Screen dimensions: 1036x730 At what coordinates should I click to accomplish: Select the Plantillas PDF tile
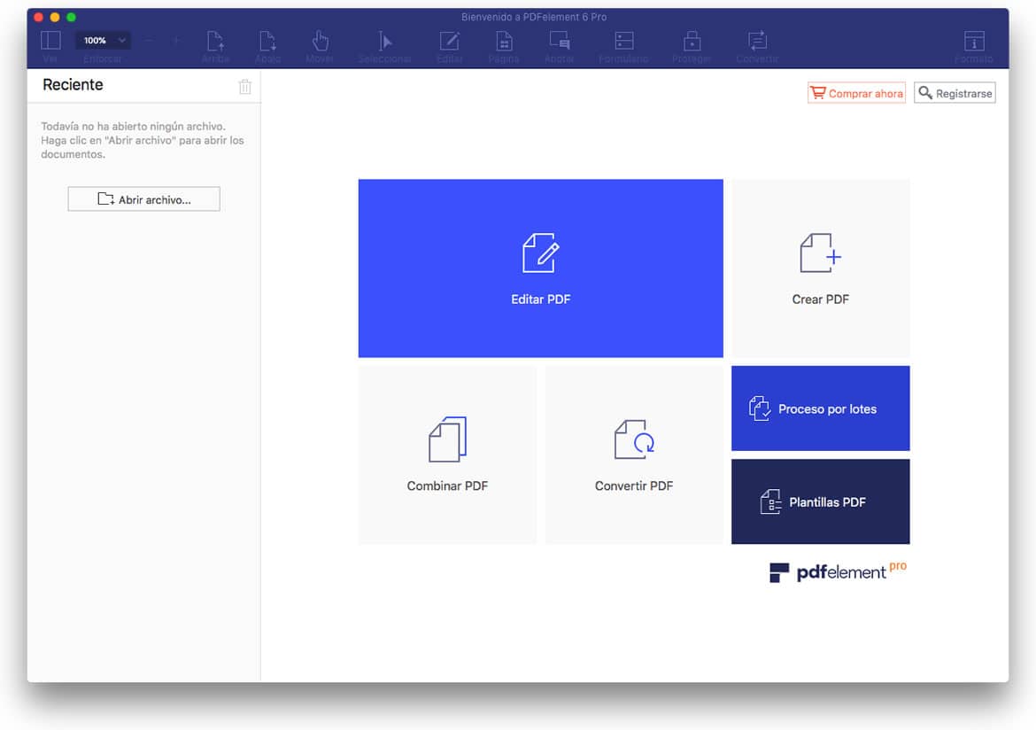pos(820,501)
